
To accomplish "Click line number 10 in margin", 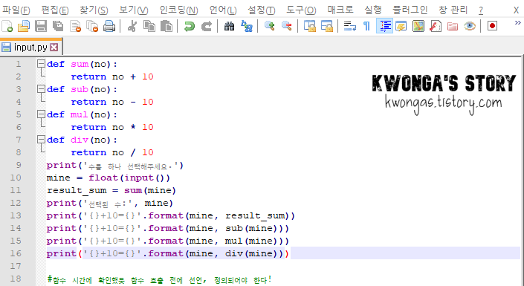I will click(16, 178).
